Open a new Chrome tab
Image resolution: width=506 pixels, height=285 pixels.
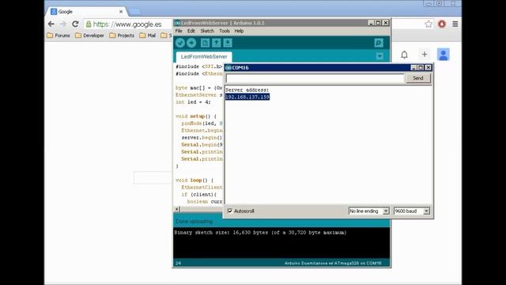(135, 12)
